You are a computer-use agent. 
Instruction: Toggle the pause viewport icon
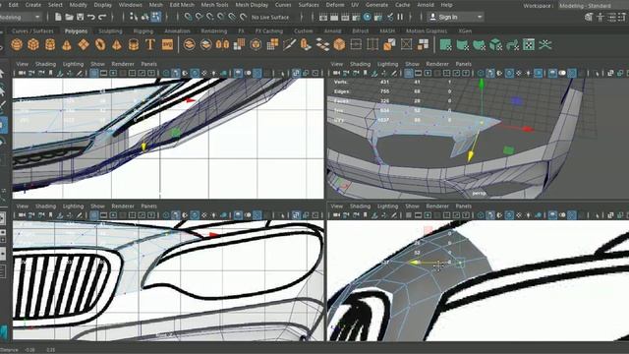pos(400,17)
